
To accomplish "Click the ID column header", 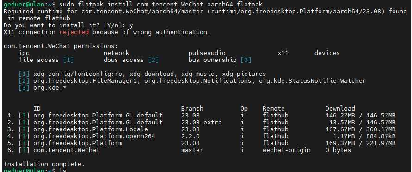I will (37, 109).
